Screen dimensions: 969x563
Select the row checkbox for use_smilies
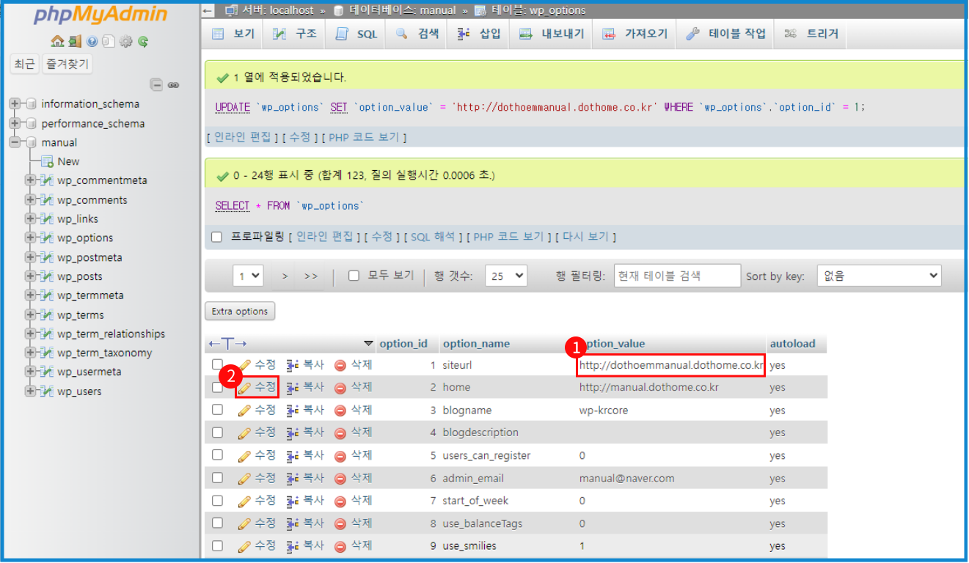(x=217, y=545)
